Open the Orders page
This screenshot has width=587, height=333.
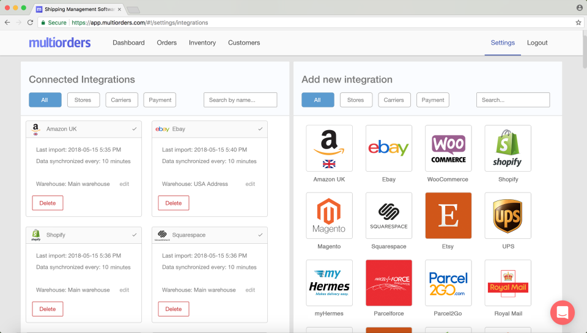tap(166, 43)
